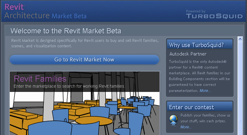Click the Revit Families heading
The image size is (247, 135).
[40, 79]
